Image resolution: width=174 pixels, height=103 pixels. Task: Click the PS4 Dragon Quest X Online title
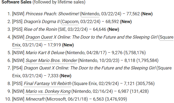[90, 68]
